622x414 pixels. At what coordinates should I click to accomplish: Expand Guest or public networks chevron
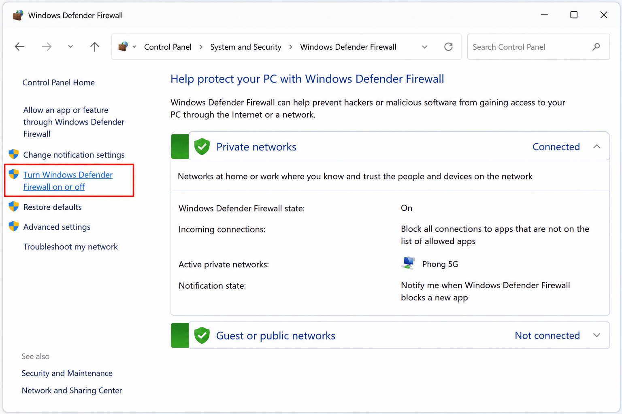pyautogui.click(x=596, y=335)
